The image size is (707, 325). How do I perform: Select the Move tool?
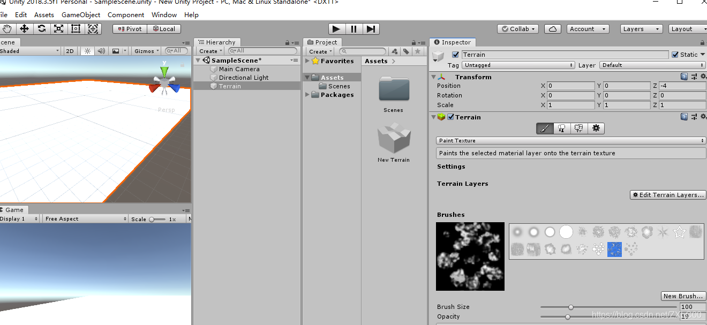24,29
